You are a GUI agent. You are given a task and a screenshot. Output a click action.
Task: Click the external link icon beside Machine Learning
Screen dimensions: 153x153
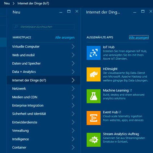(131, 90)
